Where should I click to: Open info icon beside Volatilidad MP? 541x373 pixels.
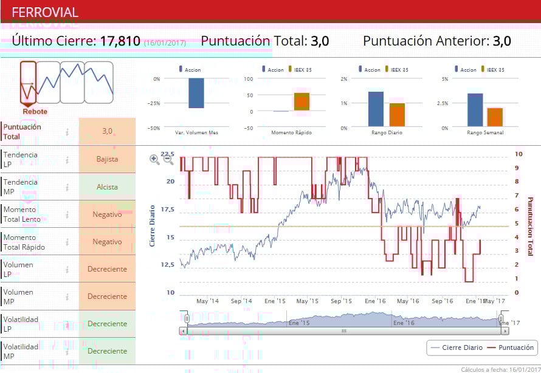pyautogui.click(x=67, y=352)
